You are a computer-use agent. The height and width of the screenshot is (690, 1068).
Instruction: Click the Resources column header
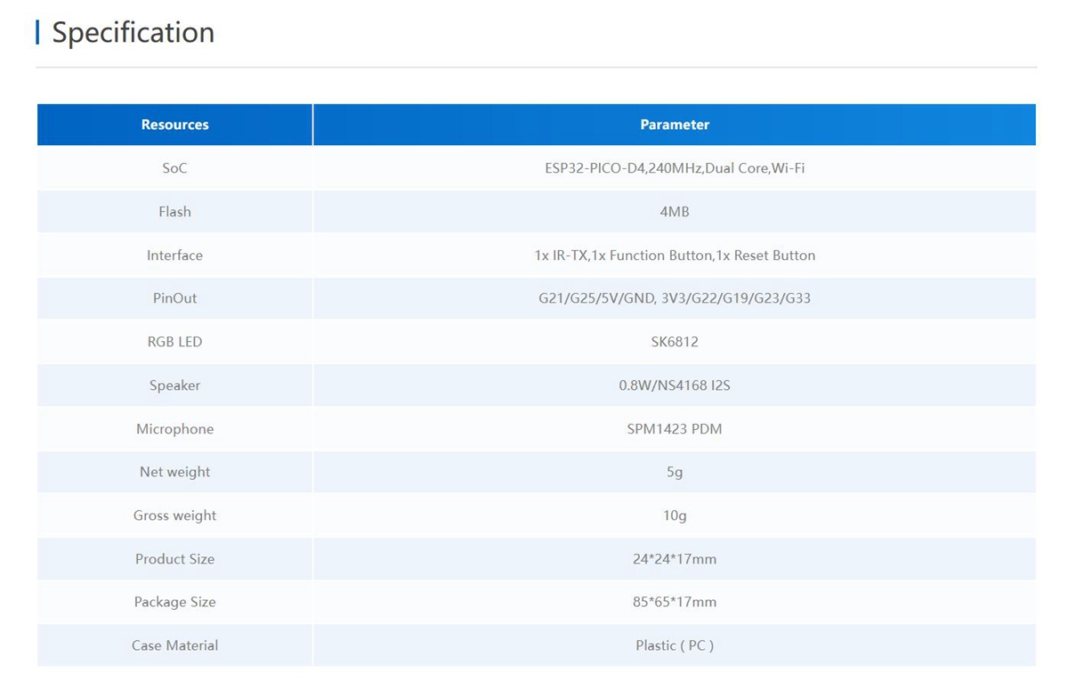point(174,125)
